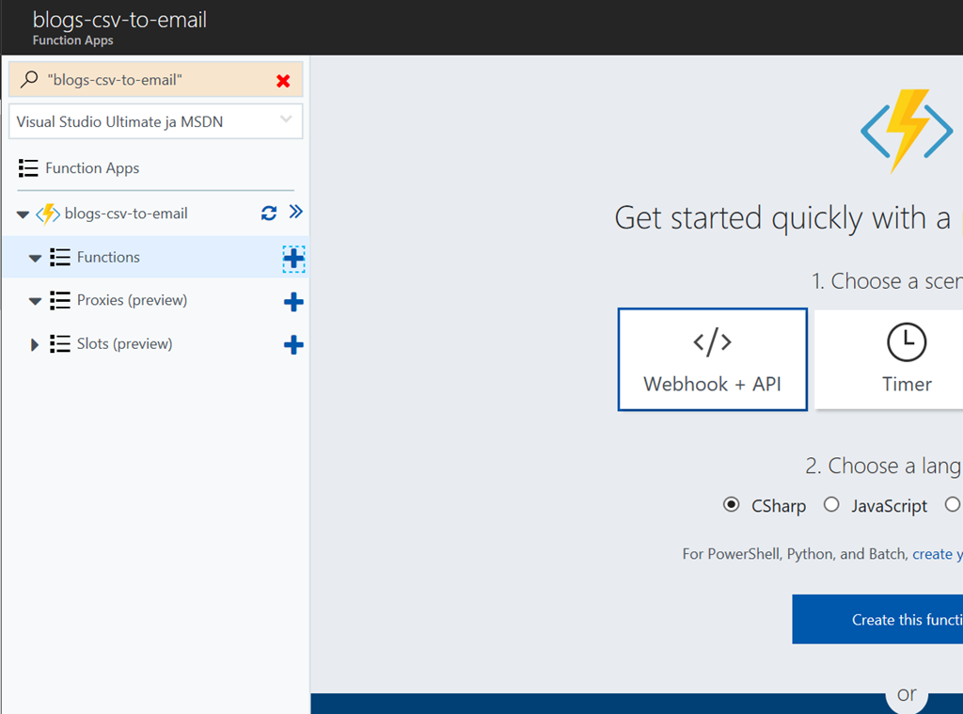Image resolution: width=963 pixels, height=714 pixels.
Task: Select the third language radio button
Action: coord(952,505)
